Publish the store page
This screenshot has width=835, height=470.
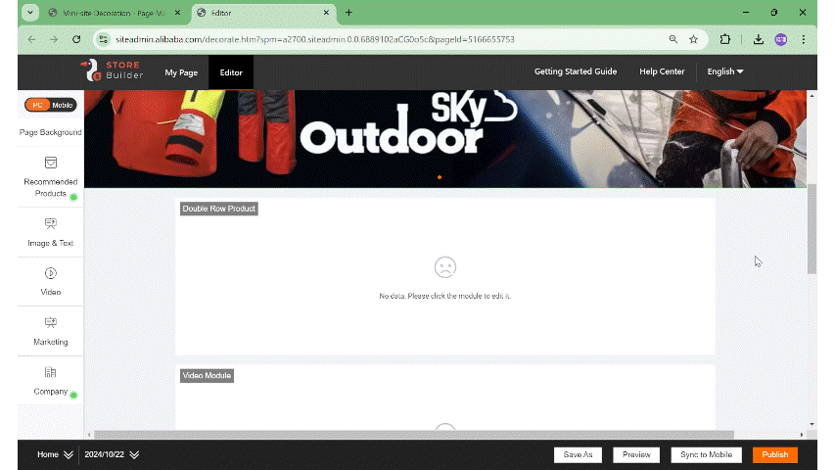click(775, 454)
